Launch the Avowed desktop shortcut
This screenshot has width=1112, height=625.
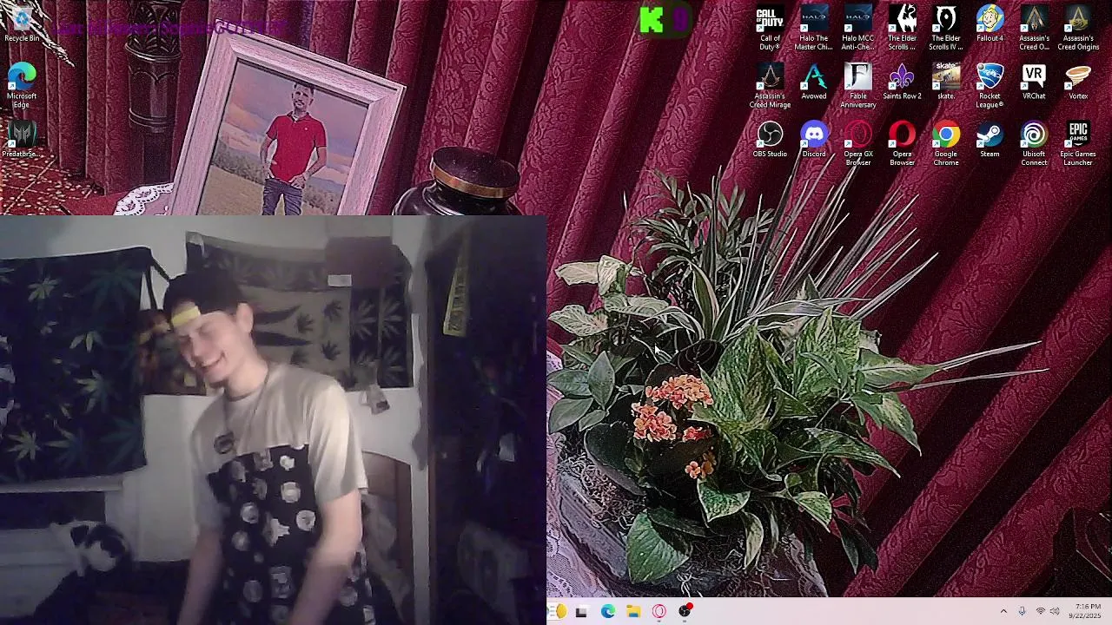click(814, 82)
